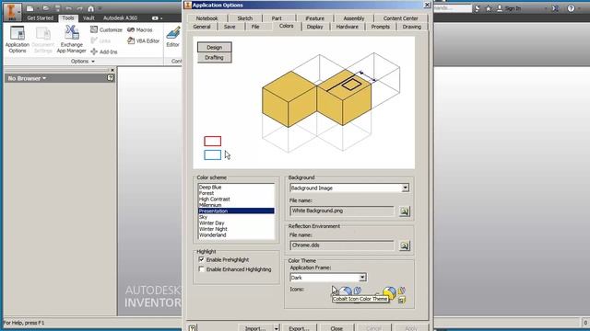590x331 pixels.
Task: Expand the Sign In dropdown arrow
Action: (x=545, y=8)
